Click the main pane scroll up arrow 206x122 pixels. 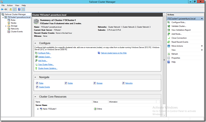click(164, 15)
